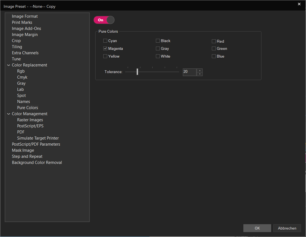
Task: Decrease Tolerance with the down spinner arrow
Action: [200, 74]
